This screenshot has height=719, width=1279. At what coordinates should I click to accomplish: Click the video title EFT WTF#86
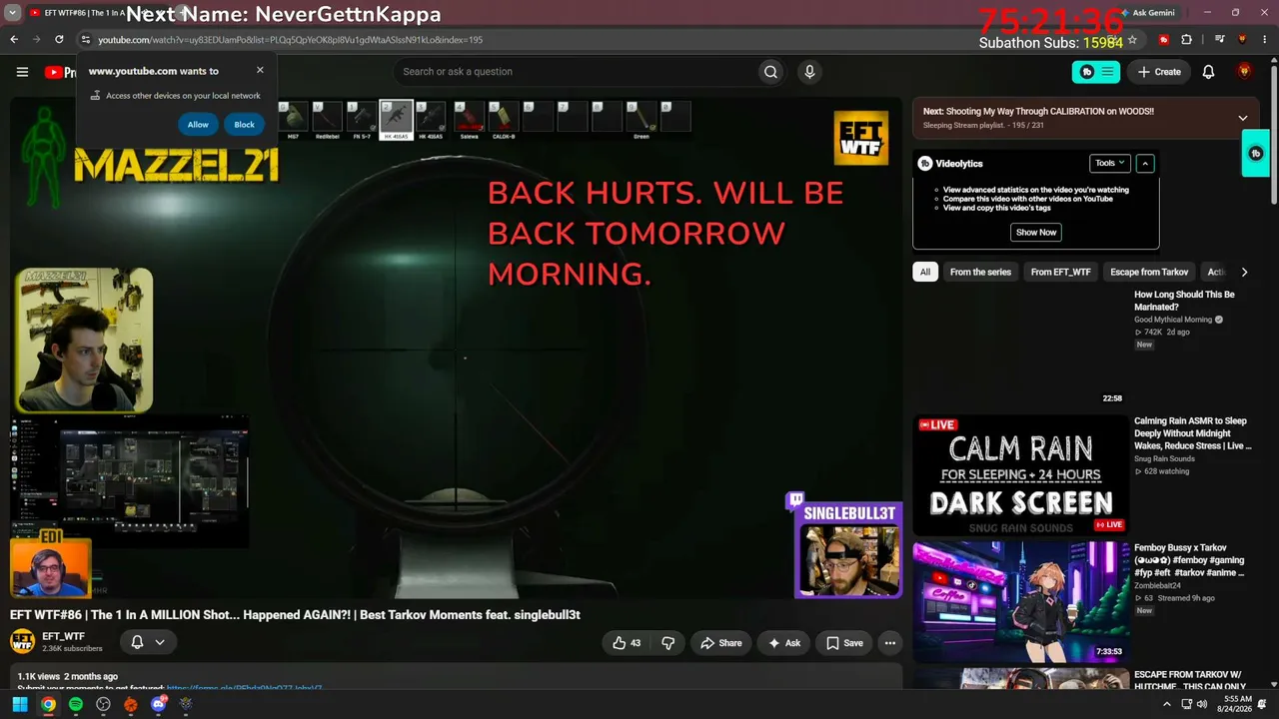coord(295,615)
